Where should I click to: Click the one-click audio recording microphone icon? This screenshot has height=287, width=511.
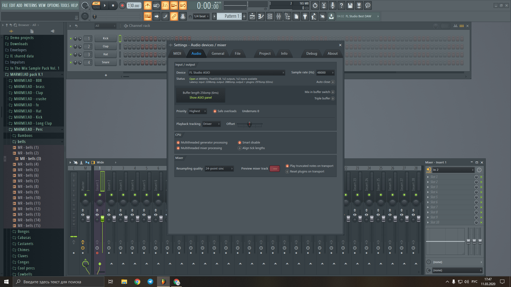point(333,5)
